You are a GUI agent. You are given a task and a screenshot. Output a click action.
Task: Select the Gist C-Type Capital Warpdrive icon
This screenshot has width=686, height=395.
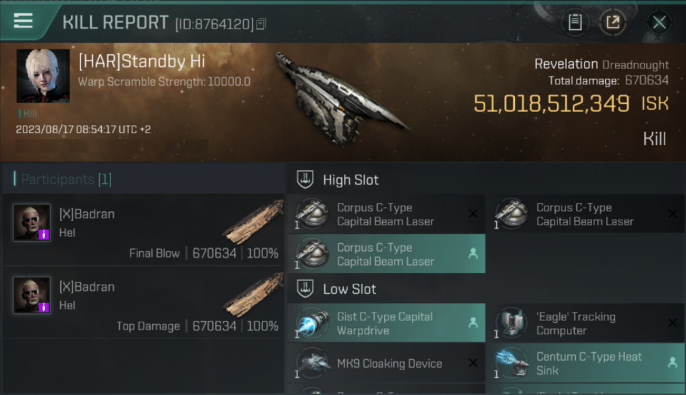coord(312,323)
